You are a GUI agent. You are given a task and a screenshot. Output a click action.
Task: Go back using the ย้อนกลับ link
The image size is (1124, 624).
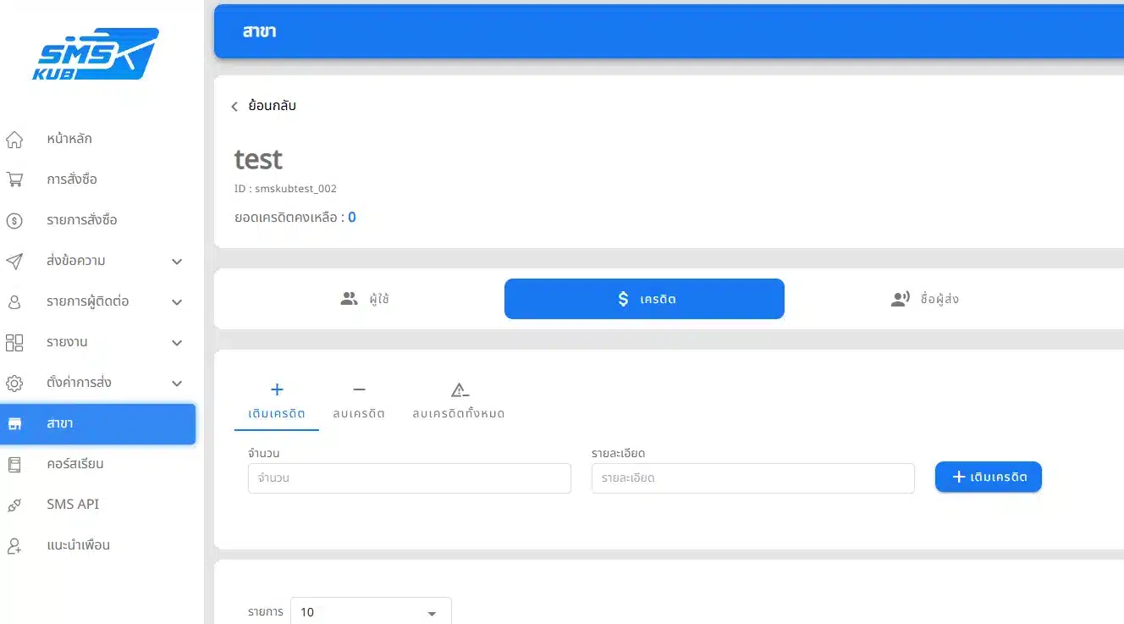click(264, 106)
